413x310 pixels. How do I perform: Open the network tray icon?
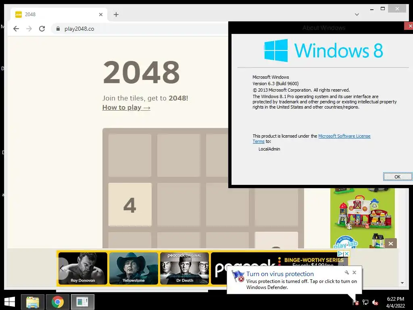coord(365,302)
